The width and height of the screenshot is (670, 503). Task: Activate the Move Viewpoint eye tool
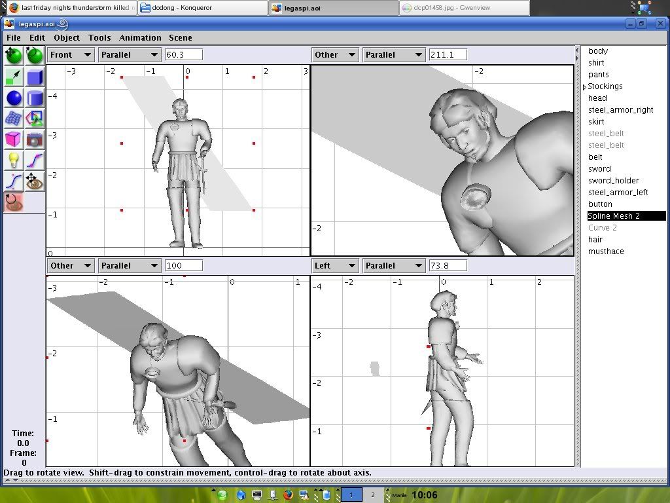click(35, 181)
